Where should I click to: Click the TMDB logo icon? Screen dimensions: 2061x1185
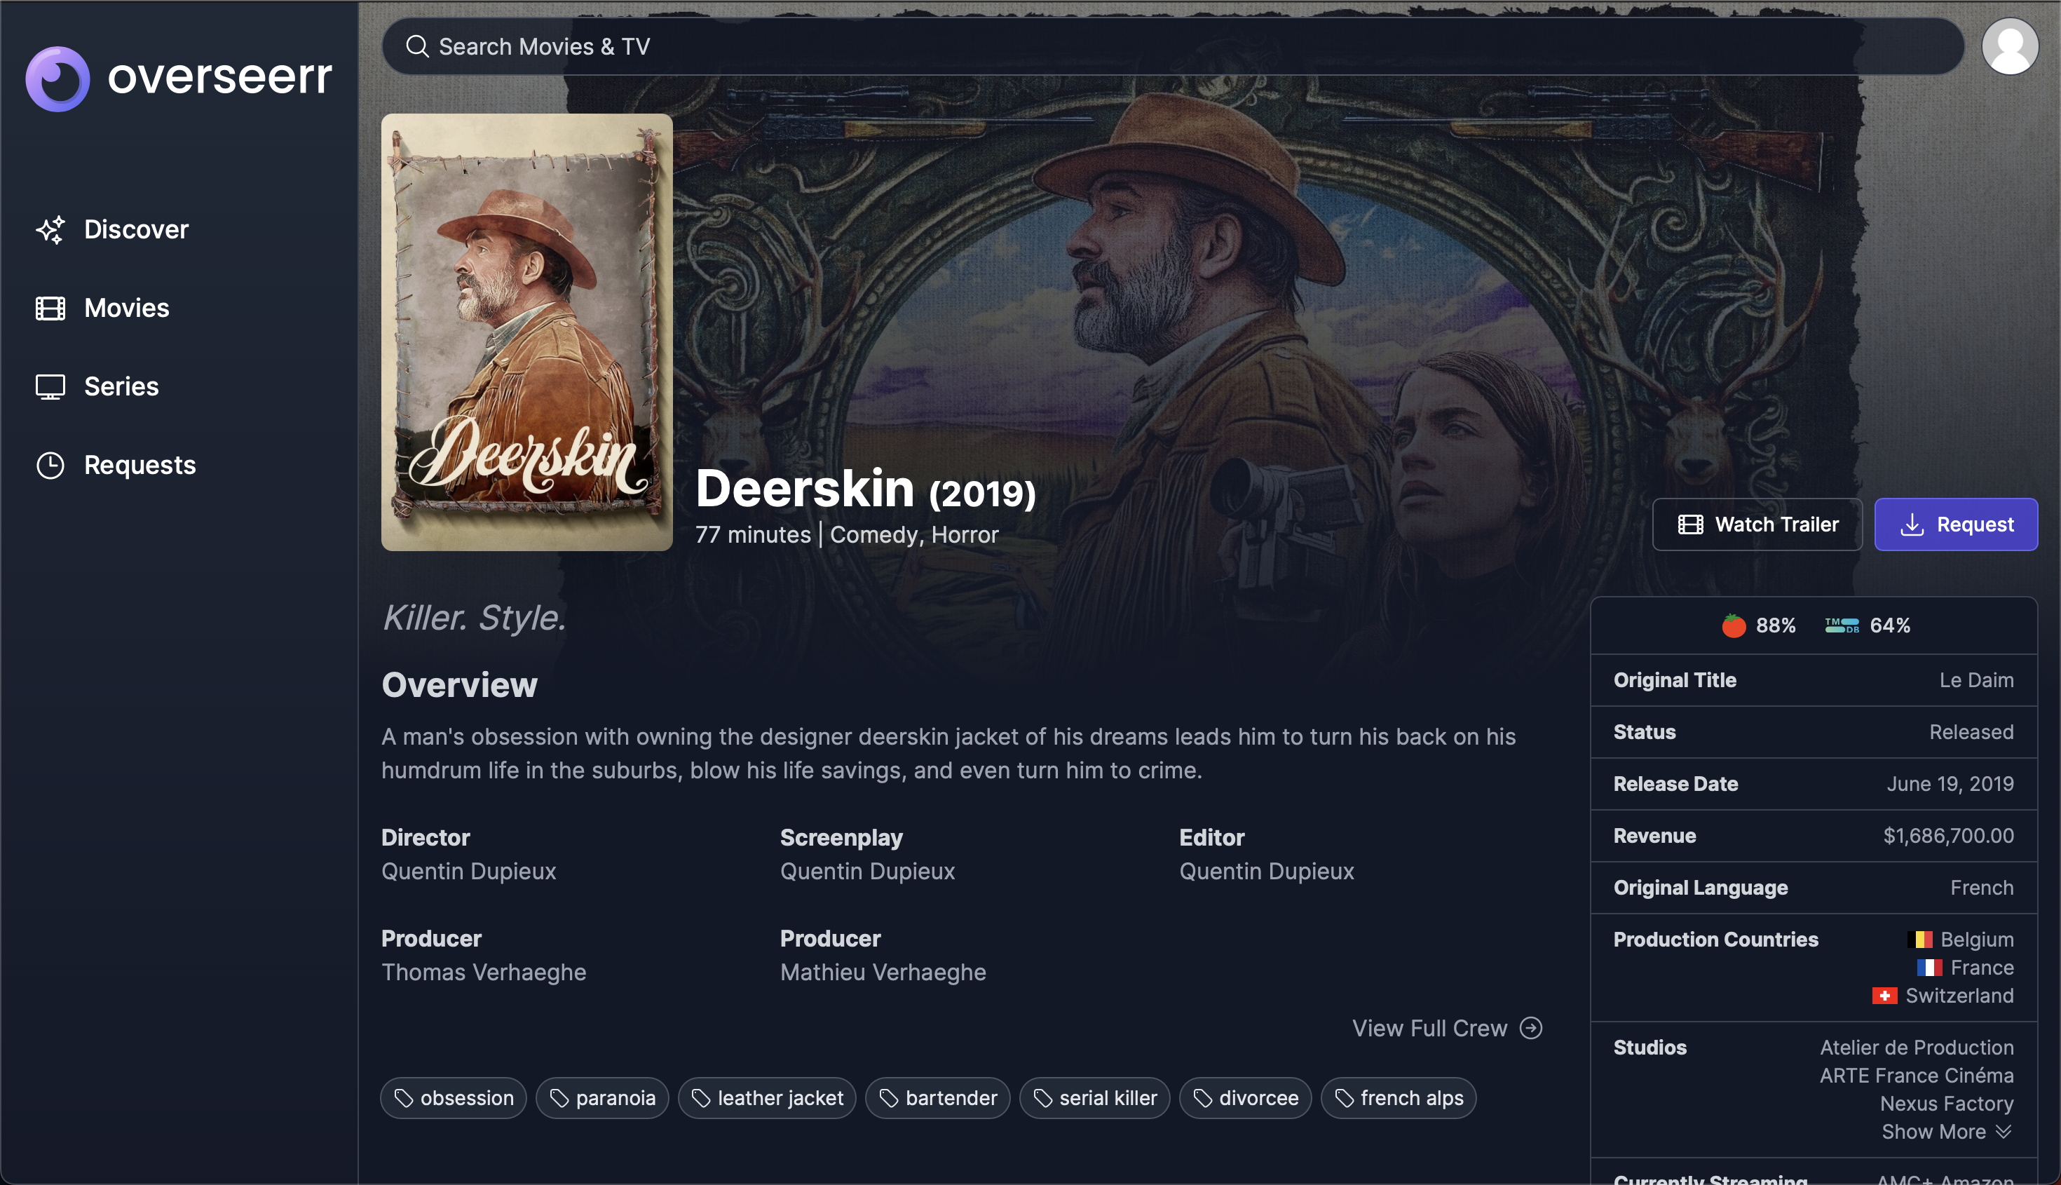pos(1842,625)
